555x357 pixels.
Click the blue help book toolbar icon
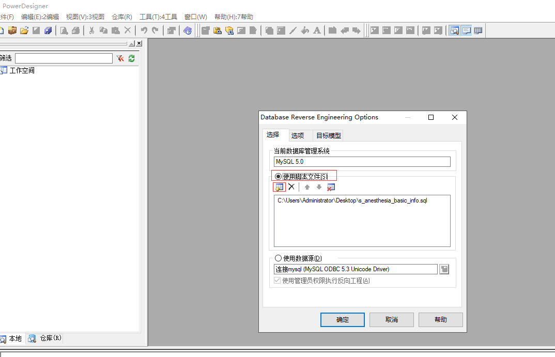(188, 30)
